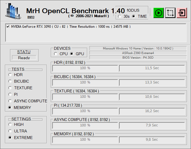Select the TIME mode radio button

[x=134, y=16]
